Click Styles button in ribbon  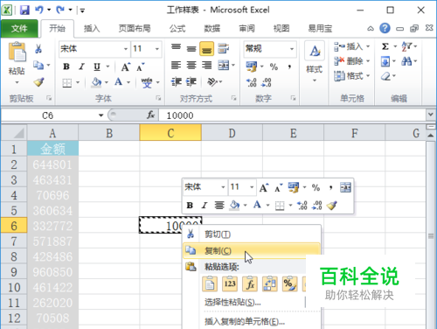[315, 61]
